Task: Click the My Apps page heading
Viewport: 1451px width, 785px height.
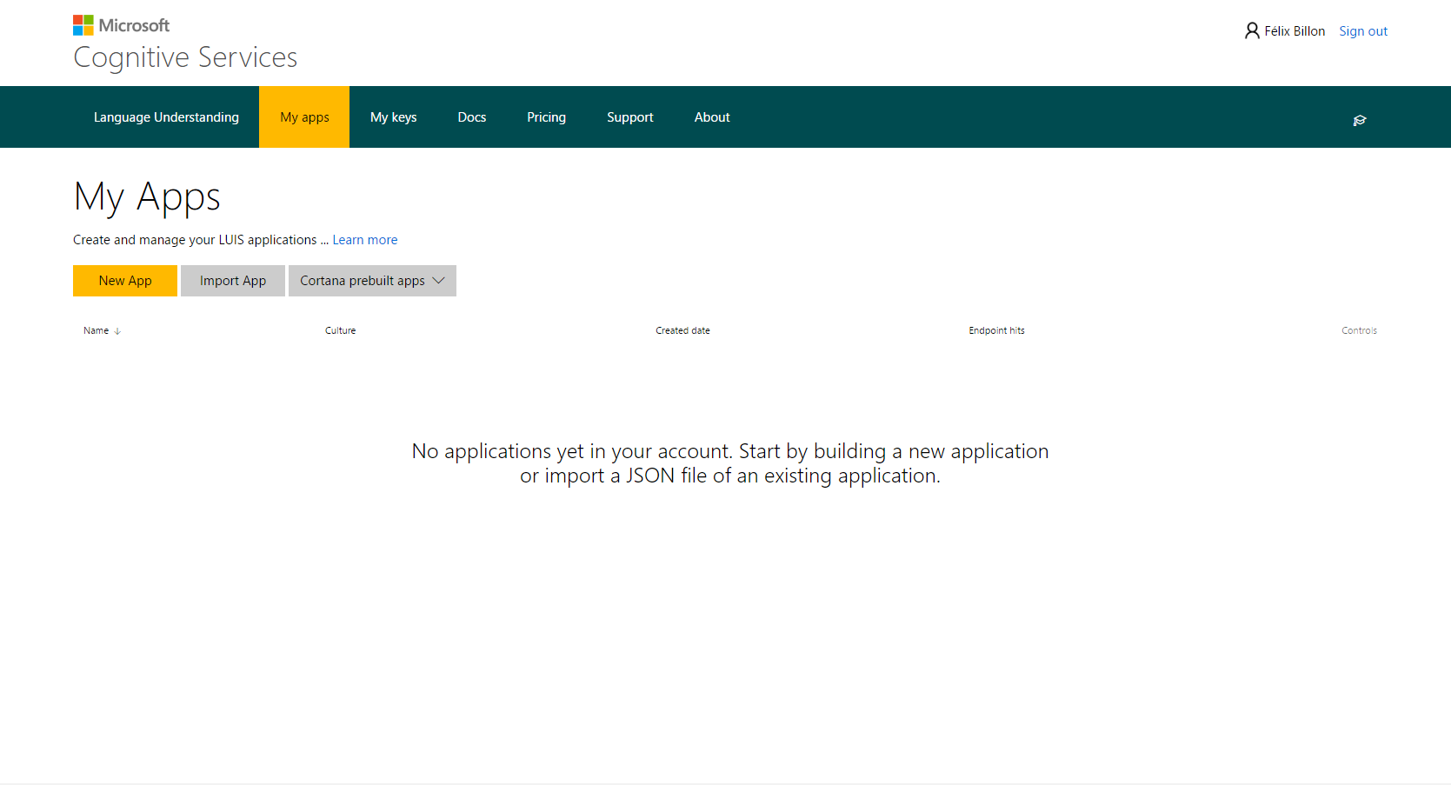Action: [x=147, y=197]
